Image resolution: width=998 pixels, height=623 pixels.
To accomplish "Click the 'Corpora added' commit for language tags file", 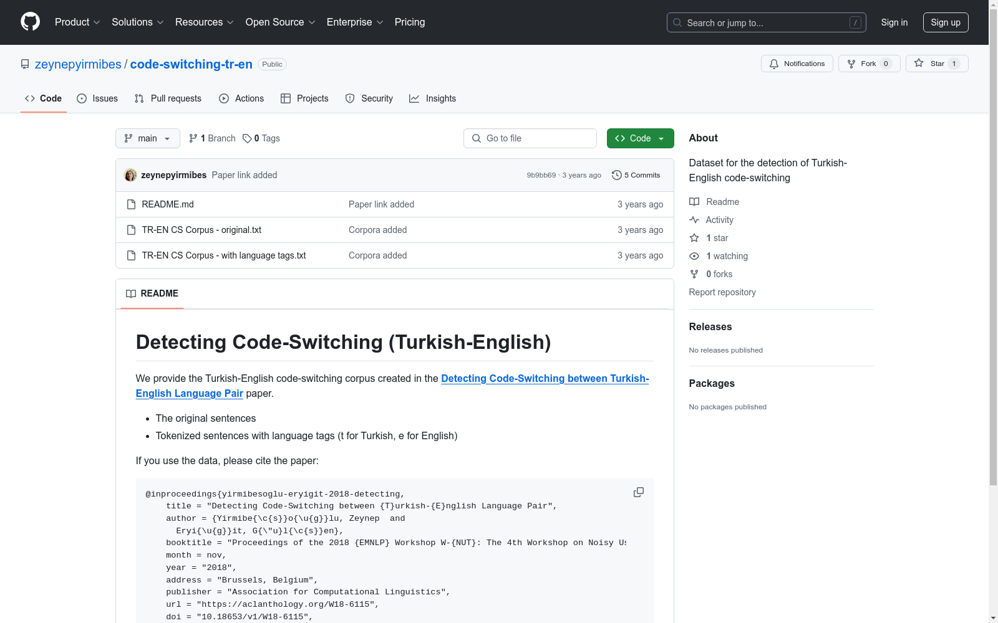I will click(378, 255).
